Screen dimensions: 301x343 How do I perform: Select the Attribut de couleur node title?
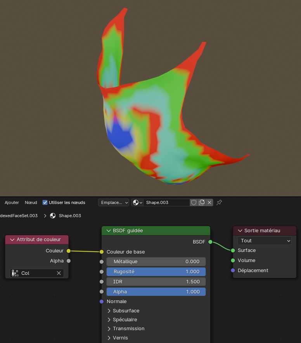click(x=39, y=240)
